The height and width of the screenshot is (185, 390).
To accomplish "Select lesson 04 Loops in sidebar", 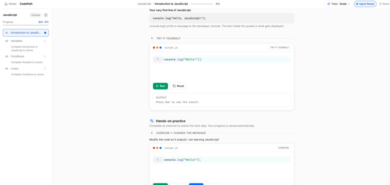I will click(26, 68).
